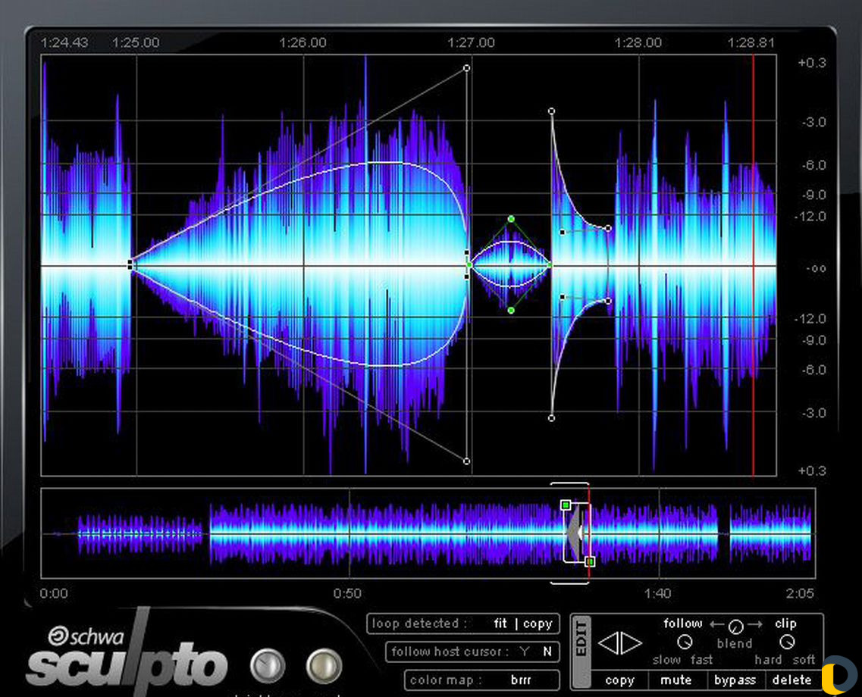Set follow host cursor to Y
Image resolution: width=862 pixels, height=697 pixels.
(524, 652)
